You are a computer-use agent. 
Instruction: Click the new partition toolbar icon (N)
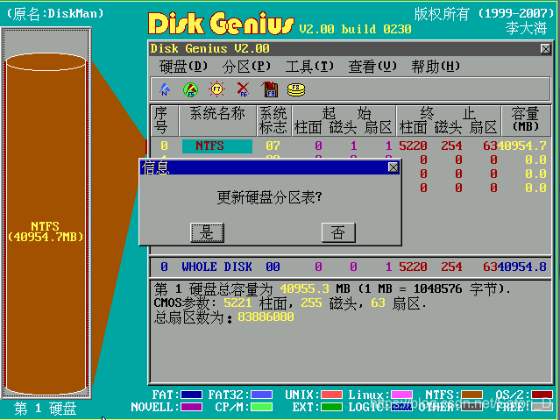tap(165, 89)
